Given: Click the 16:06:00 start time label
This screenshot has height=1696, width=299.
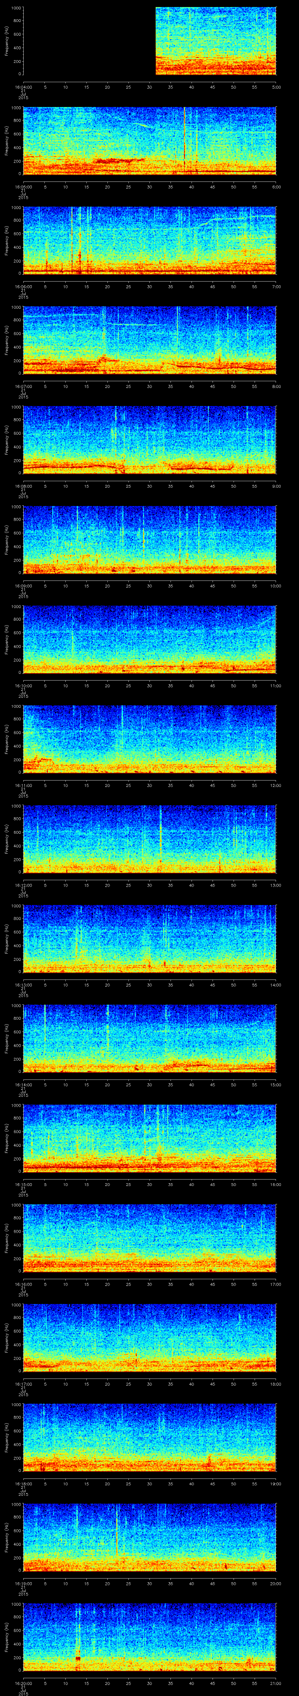Looking at the screenshot, I should [x=24, y=286].
